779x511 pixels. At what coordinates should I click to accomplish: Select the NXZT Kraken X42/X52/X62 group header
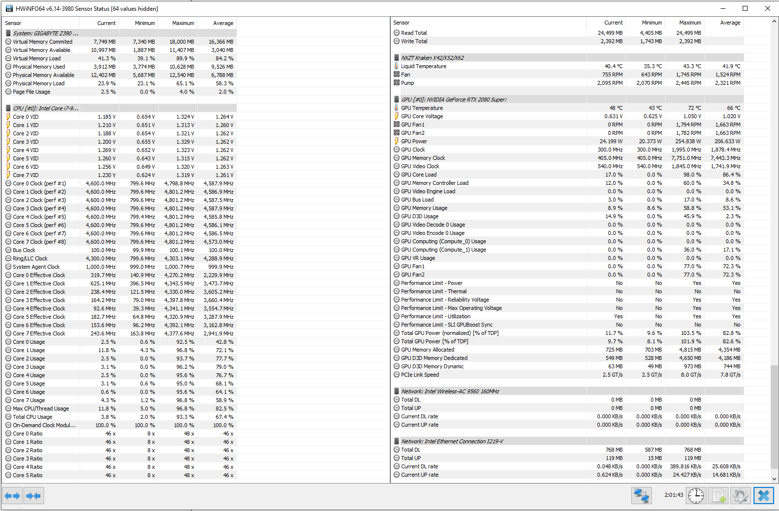pos(568,58)
